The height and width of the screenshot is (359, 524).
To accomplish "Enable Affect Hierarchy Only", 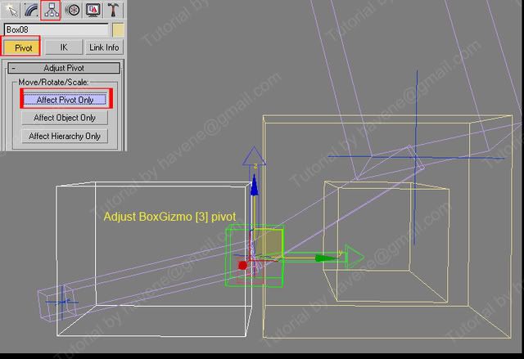I will click(65, 136).
